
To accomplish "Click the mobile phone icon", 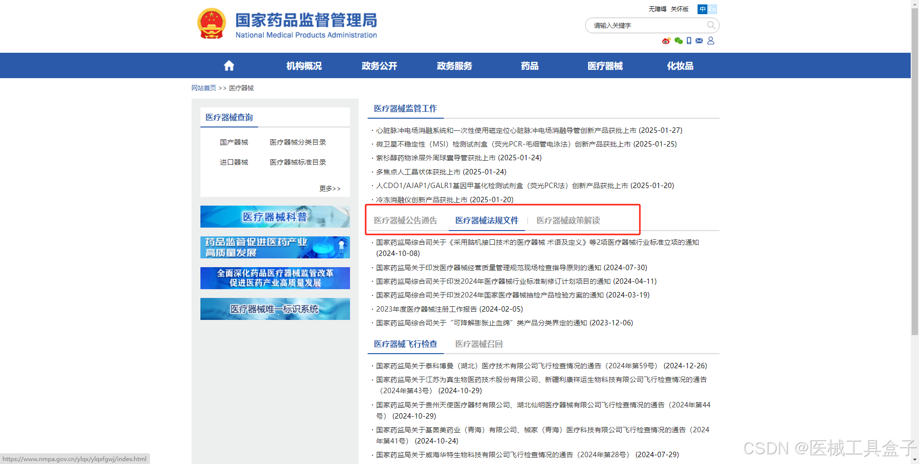I will pyautogui.click(x=689, y=41).
